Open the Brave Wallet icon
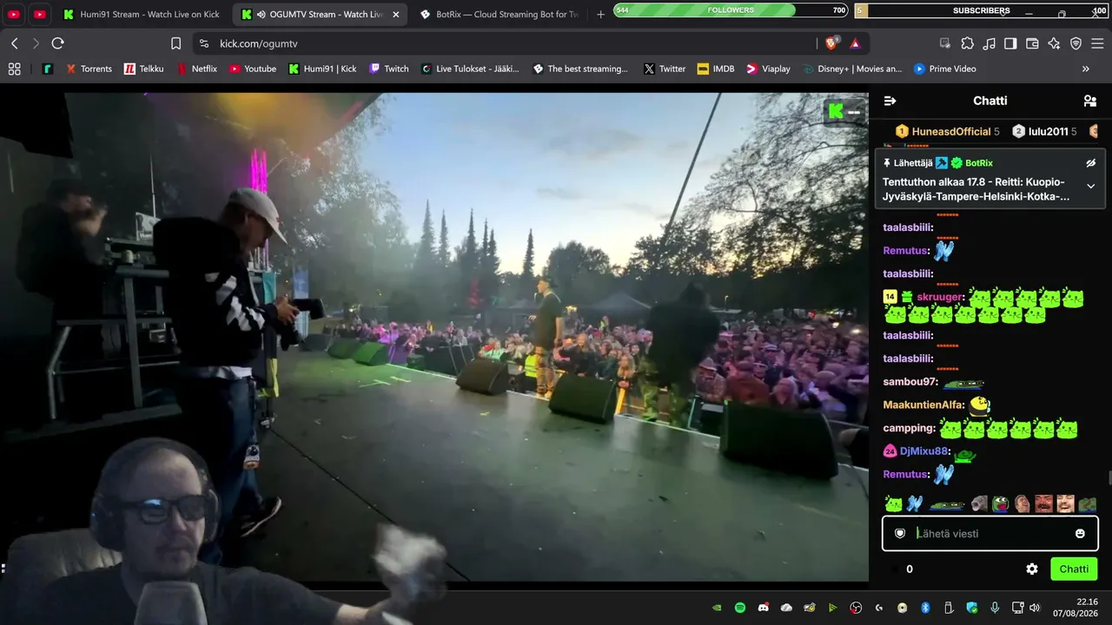1112x625 pixels. tap(1032, 43)
